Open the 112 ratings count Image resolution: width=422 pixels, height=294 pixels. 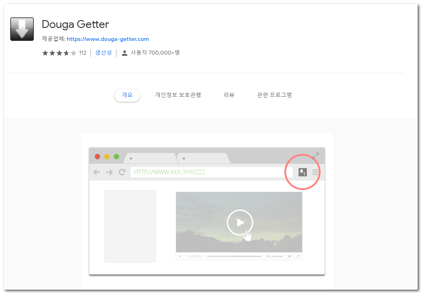pos(83,53)
